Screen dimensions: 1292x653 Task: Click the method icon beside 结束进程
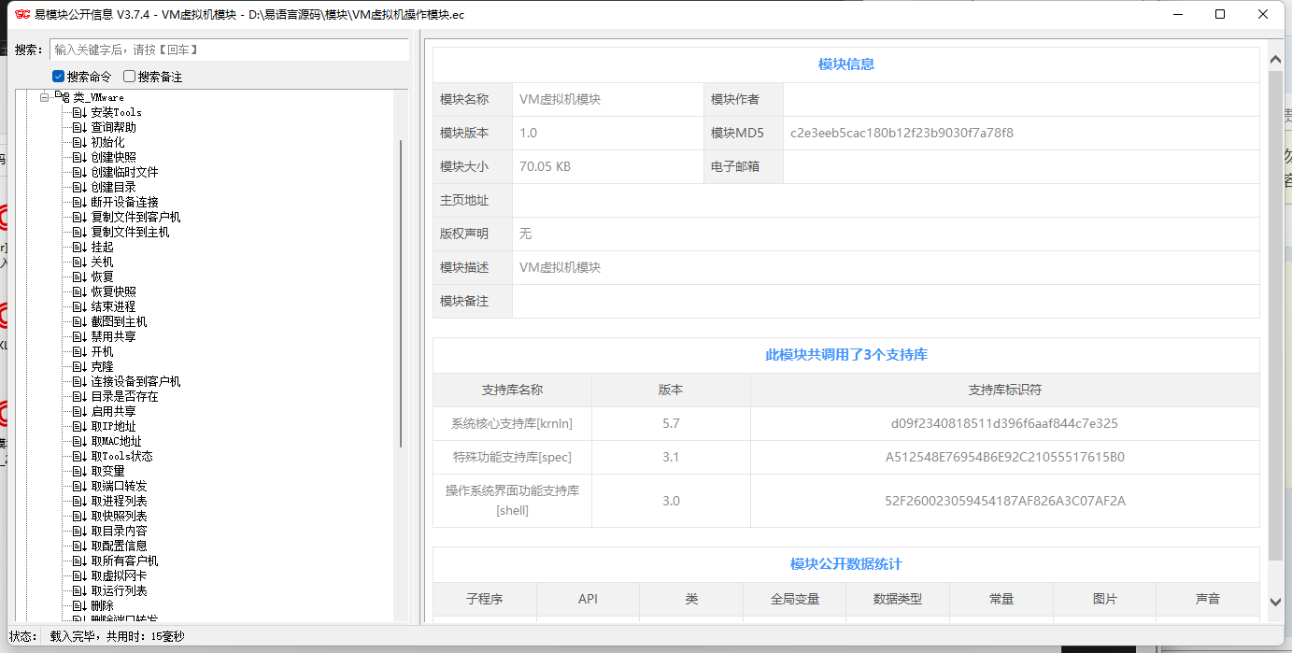point(79,306)
